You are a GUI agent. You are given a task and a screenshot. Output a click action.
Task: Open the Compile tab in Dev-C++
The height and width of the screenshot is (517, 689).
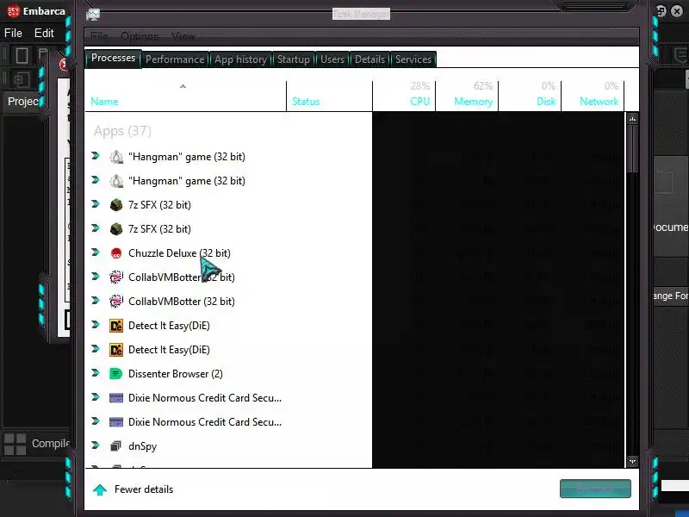pos(50,444)
